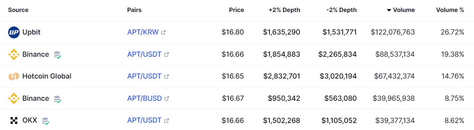Click reserves badge on Binance APT/BUSD row
Screen dimensions: 474x130
(x=57, y=99)
